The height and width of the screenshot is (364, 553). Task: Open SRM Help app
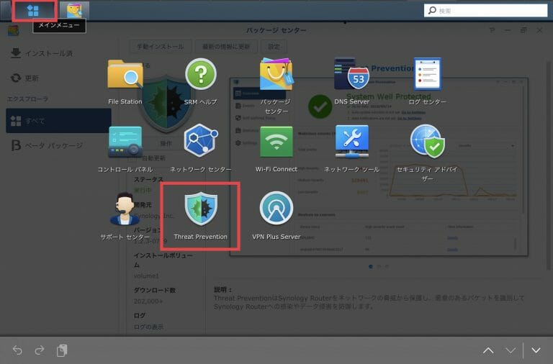point(200,82)
